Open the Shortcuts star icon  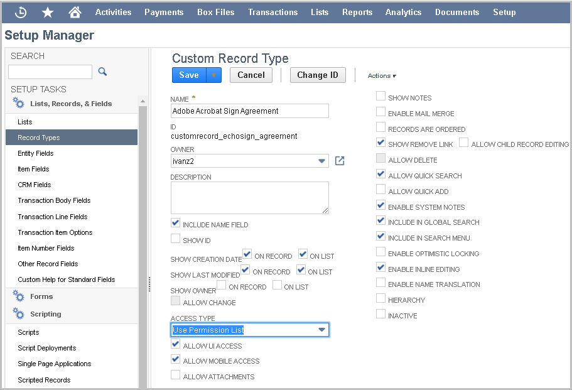click(x=48, y=13)
